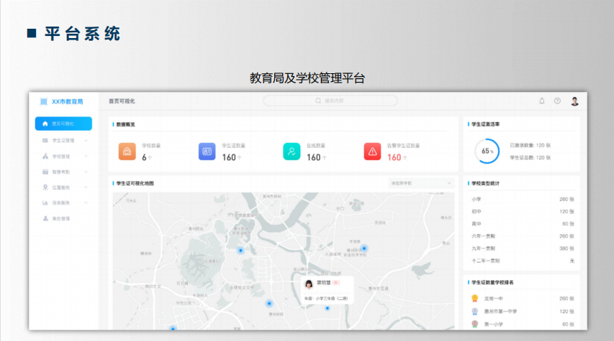The image size is (614, 341).
Task: Click the blue 学生证数量 card icon
Action: click(x=207, y=151)
